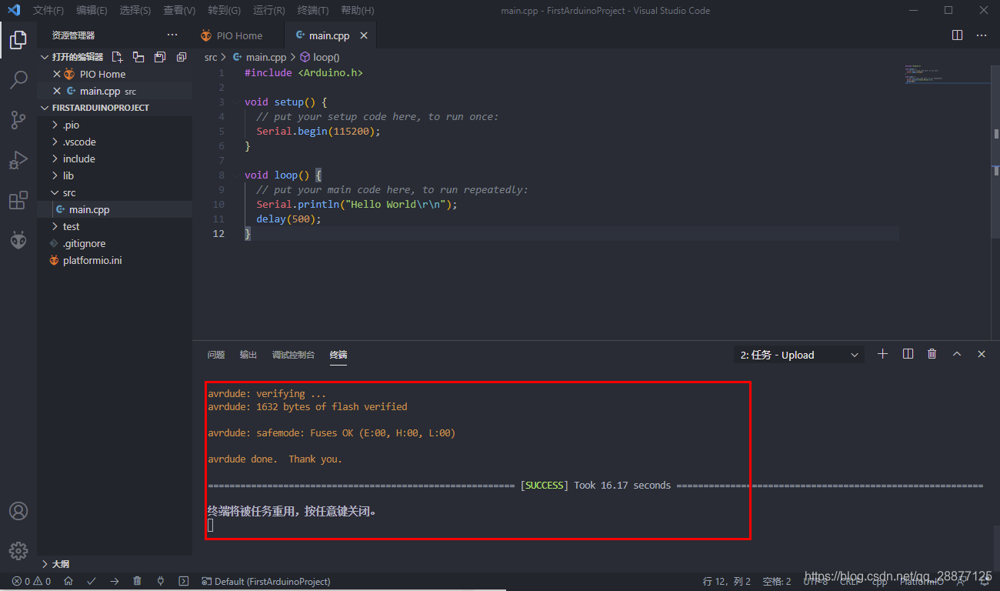Click PlatformIO Upload arrow in status bar
The width and height of the screenshot is (1000, 591).
pyautogui.click(x=115, y=582)
